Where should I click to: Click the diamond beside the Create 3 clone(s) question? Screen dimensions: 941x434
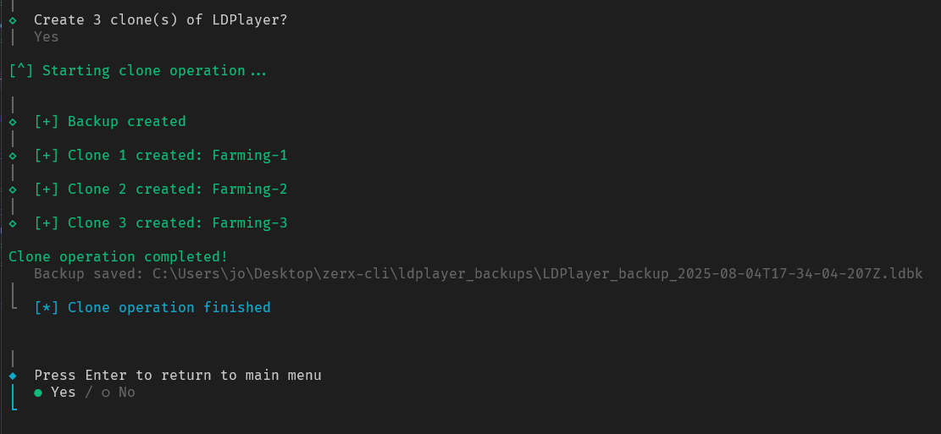(x=13, y=20)
